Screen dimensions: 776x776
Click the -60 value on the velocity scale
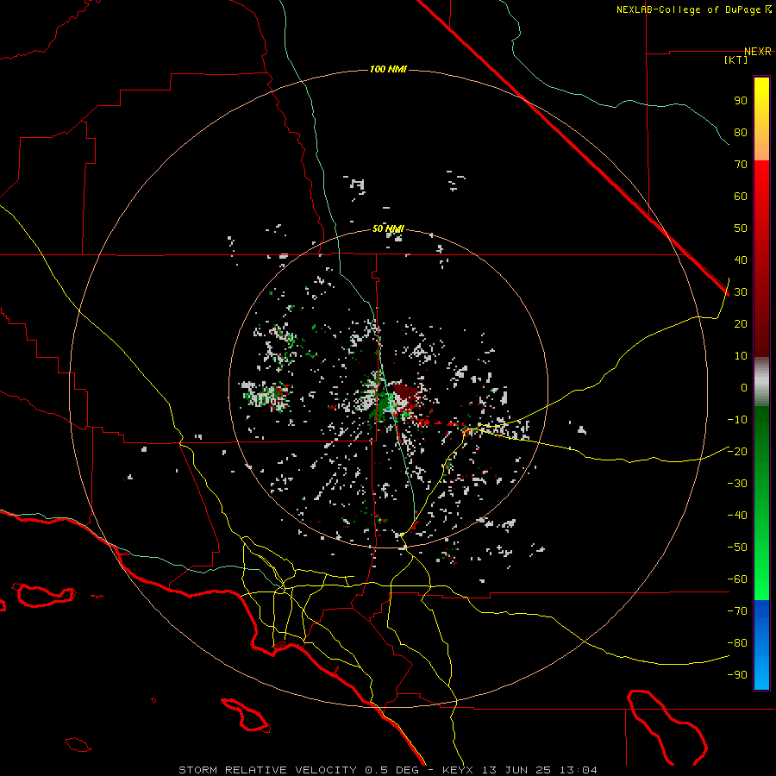tap(737, 579)
